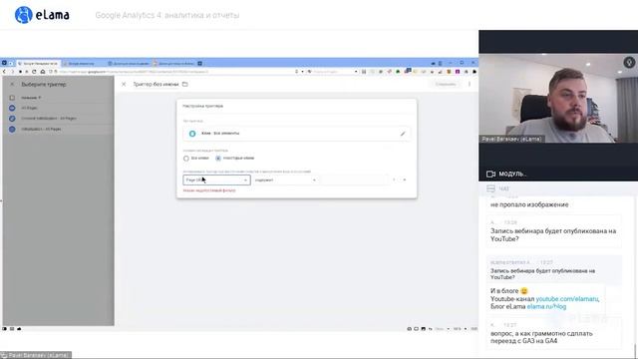Click the chat question about moving GA3 to GA4
This screenshot has width=638, height=359.
[x=541, y=337]
